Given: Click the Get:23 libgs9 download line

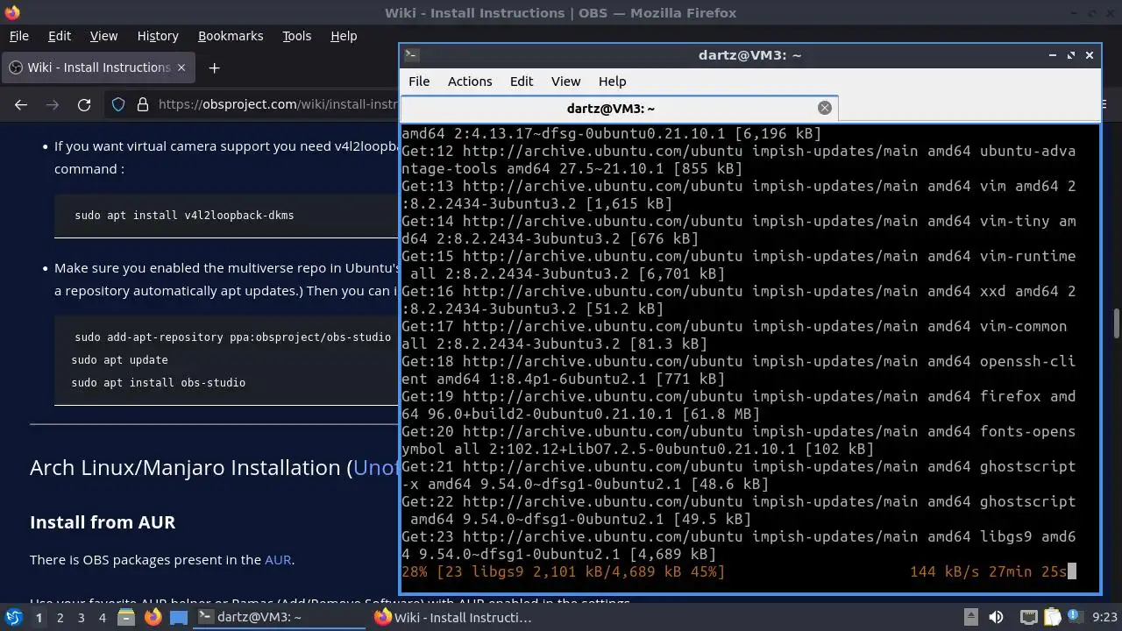Looking at the screenshot, I should [x=738, y=545].
